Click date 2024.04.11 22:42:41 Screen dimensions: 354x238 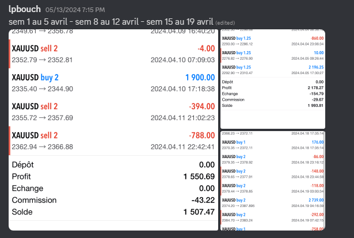tap(182, 147)
